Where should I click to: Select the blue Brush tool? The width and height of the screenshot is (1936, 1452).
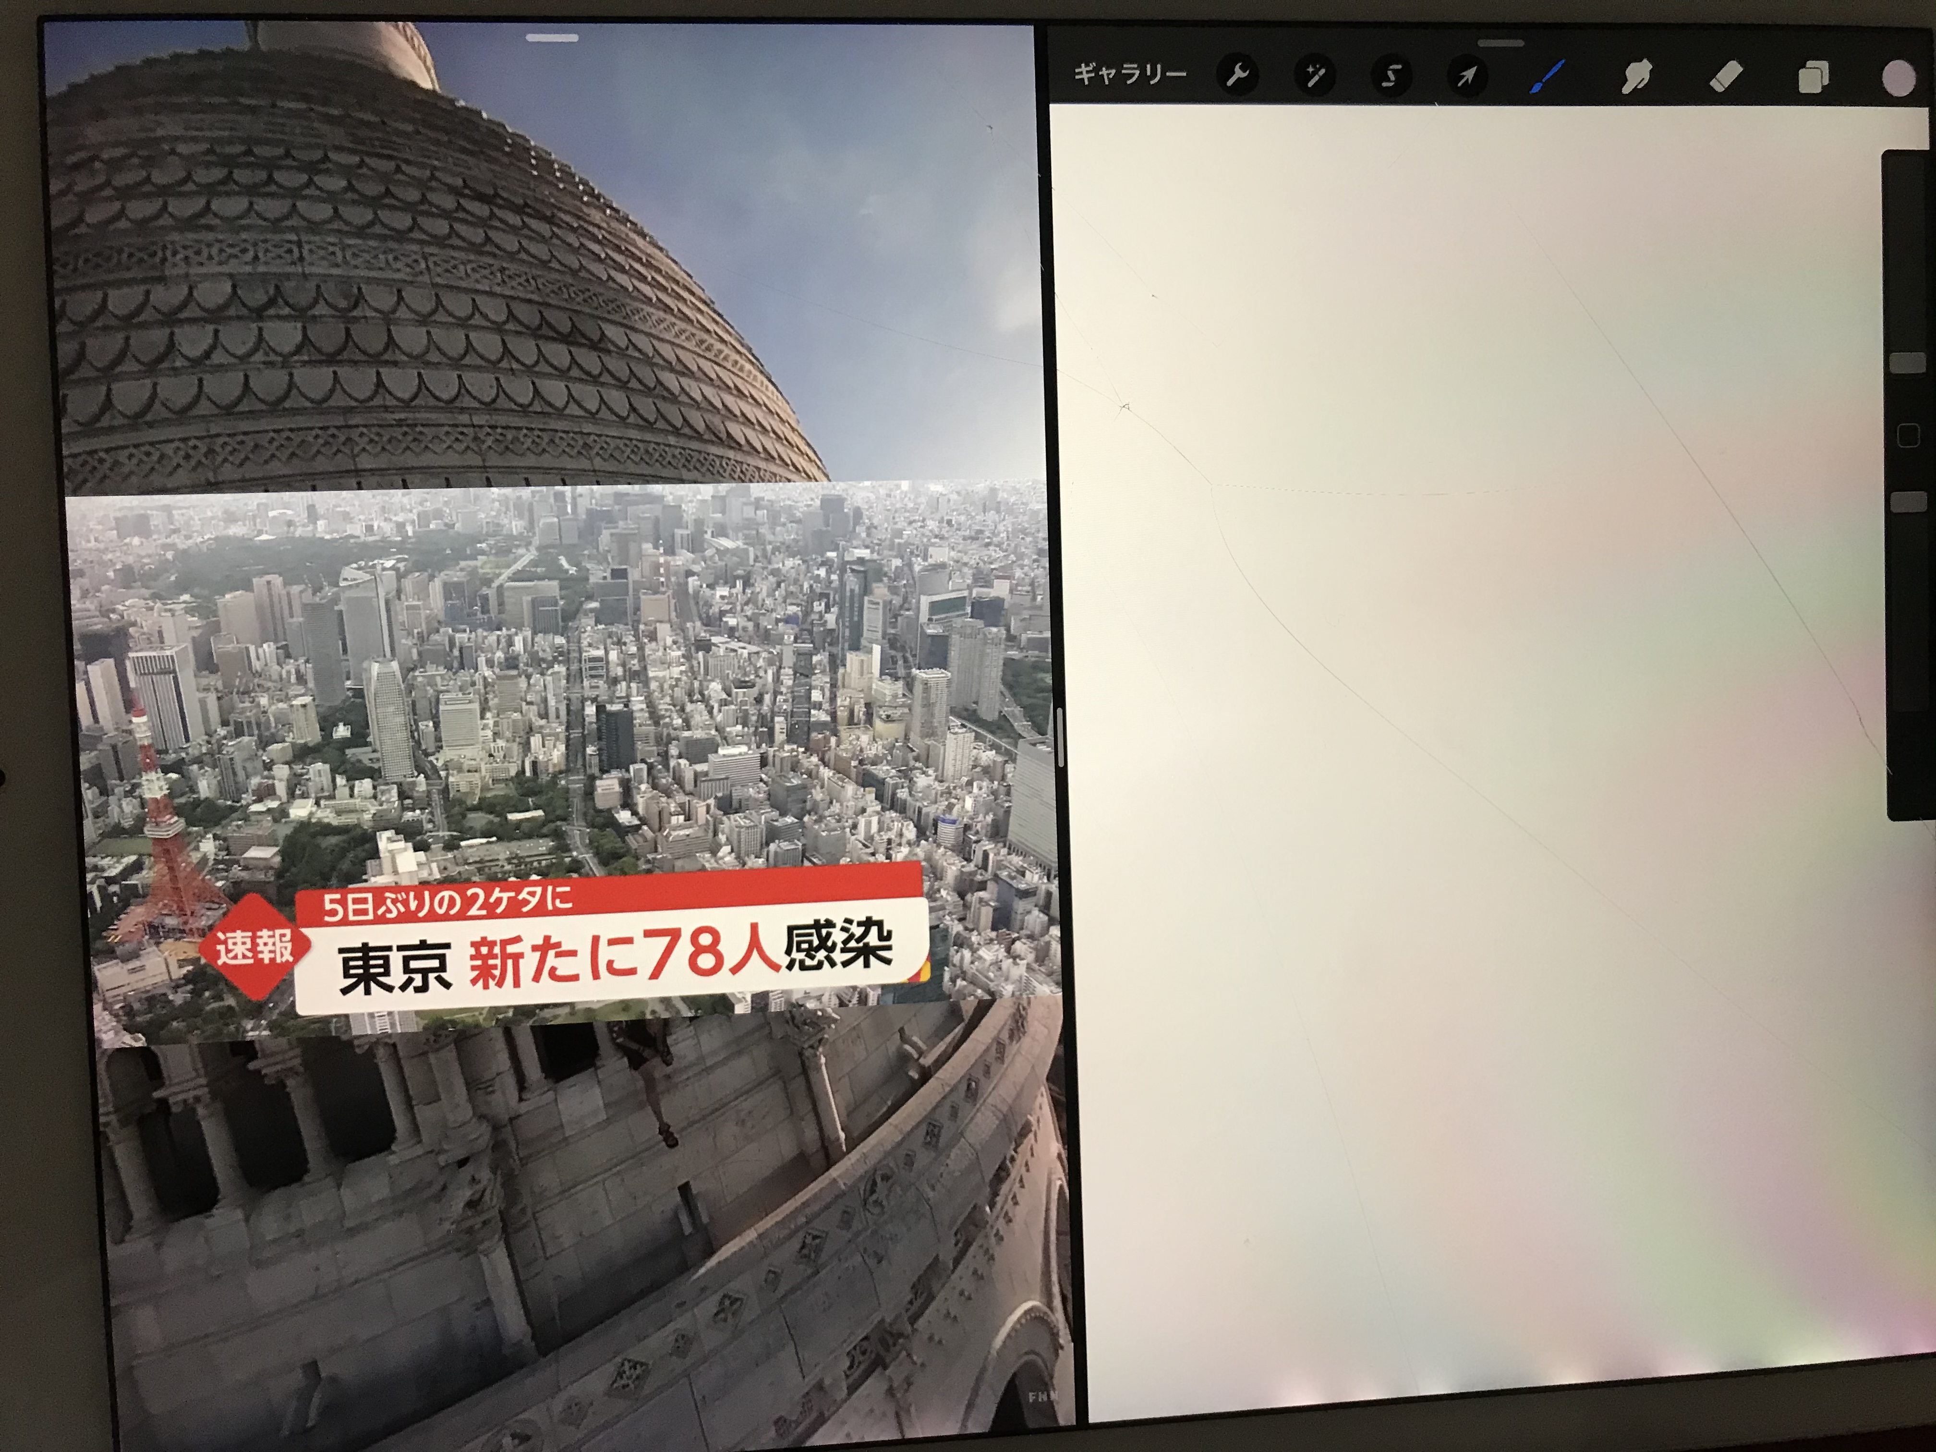tap(1548, 77)
